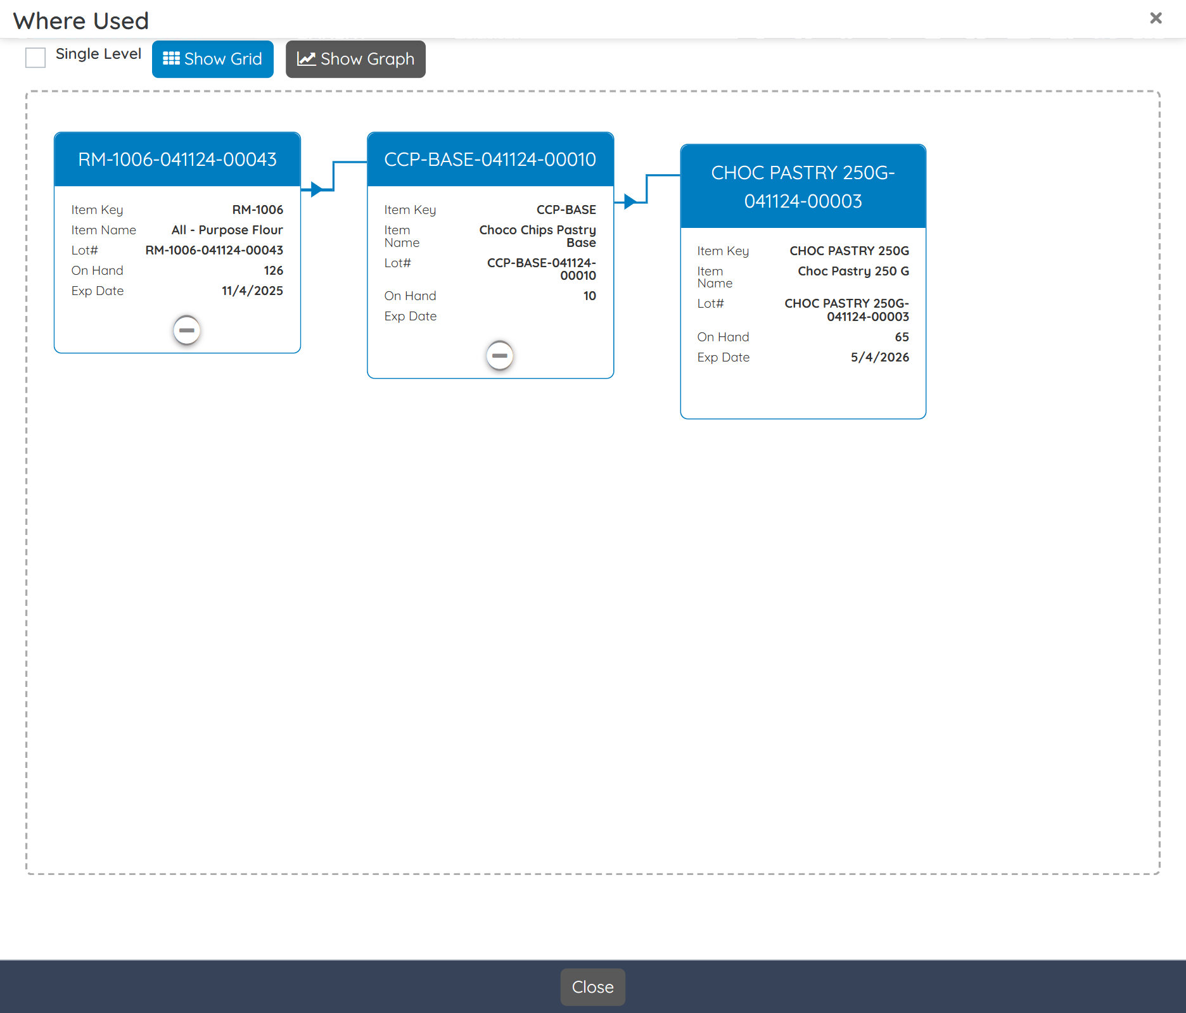The image size is (1186, 1013).
Task: Click the 'Single Level' label
Action: tap(98, 54)
